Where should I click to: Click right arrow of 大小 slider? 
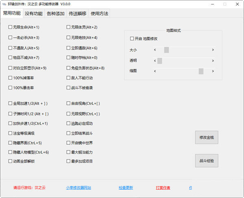(x=213, y=50)
